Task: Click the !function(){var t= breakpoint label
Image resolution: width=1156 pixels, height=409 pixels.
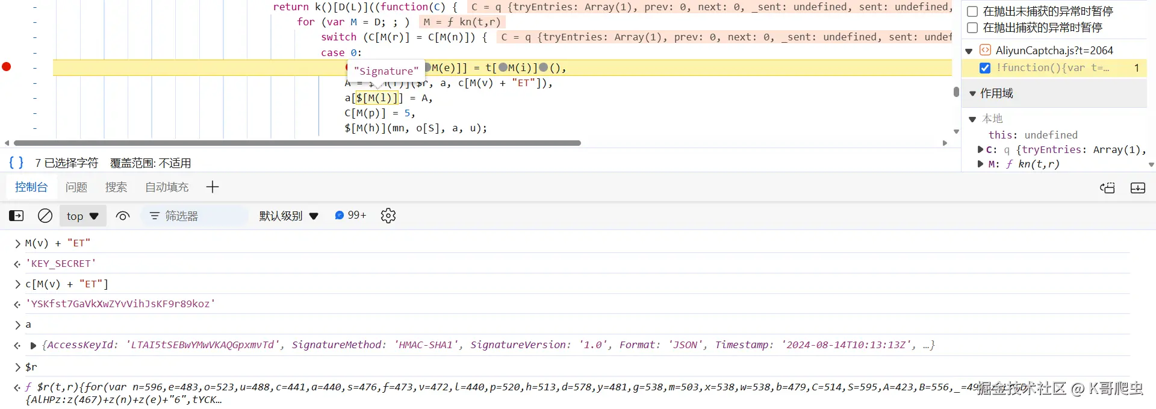Action: coord(1053,67)
